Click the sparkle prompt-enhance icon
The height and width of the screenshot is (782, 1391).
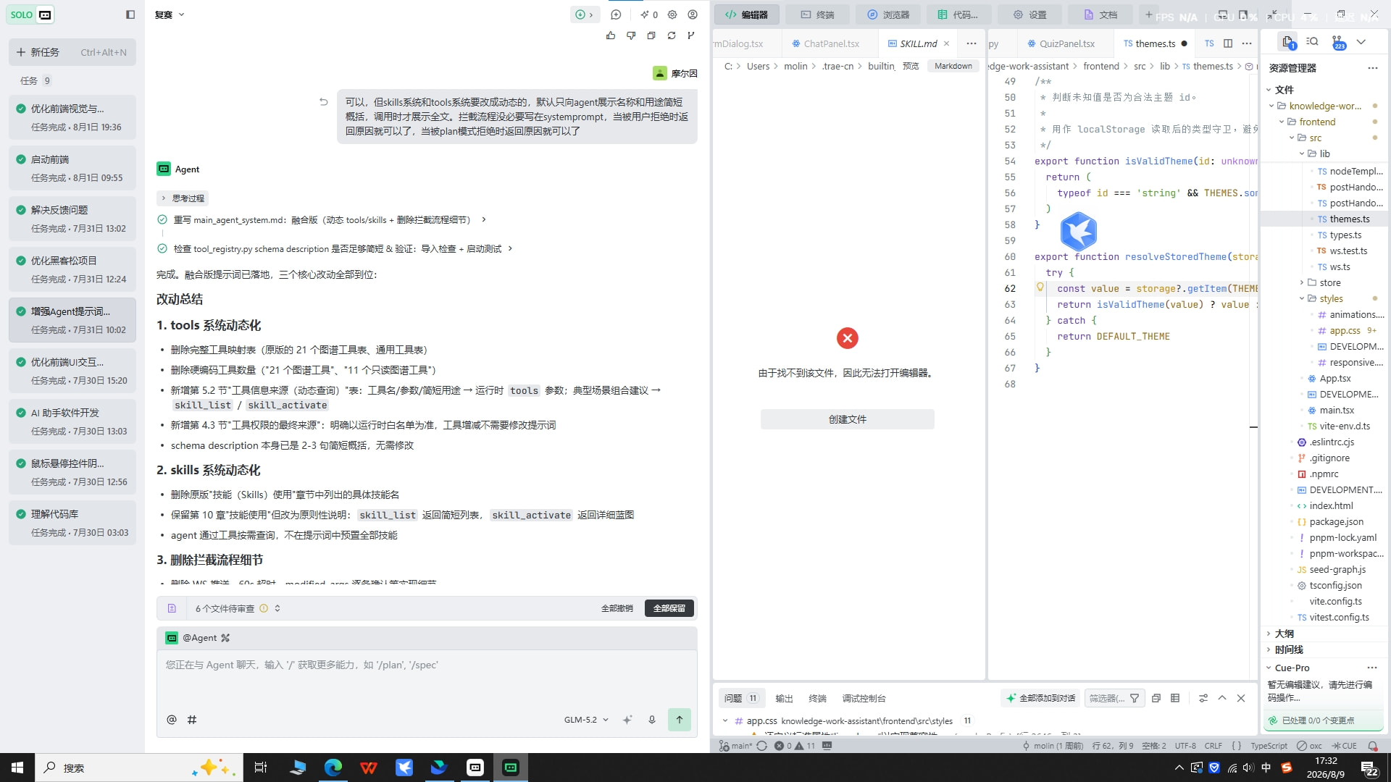click(x=627, y=720)
